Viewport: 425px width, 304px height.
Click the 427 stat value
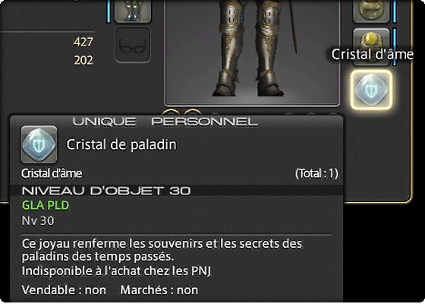pyautogui.click(x=83, y=42)
